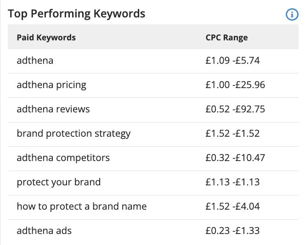Open the 'adthena reviews' keyword
This screenshot has width=305, height=245.
tap(53, 109)
